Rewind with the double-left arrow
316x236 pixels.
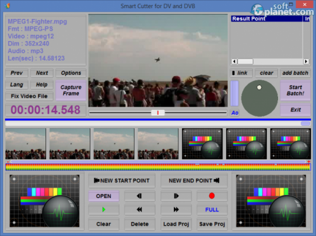(x=140, y=209)
